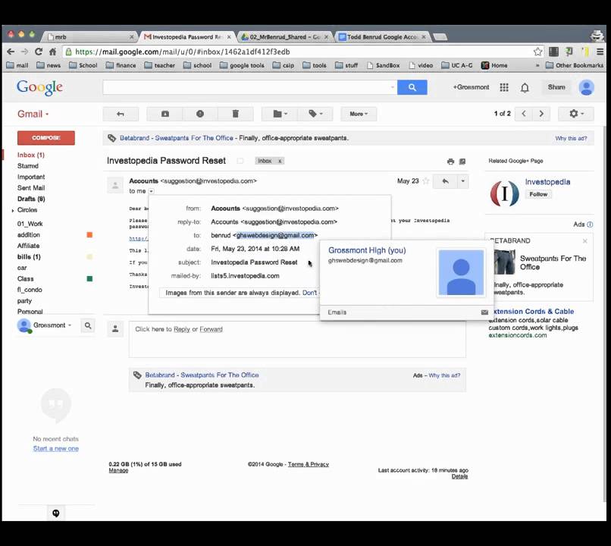This screenshot has width=611, height=546.
Task: Click the chat search magnifier icon
Action: tap(88, 325)
